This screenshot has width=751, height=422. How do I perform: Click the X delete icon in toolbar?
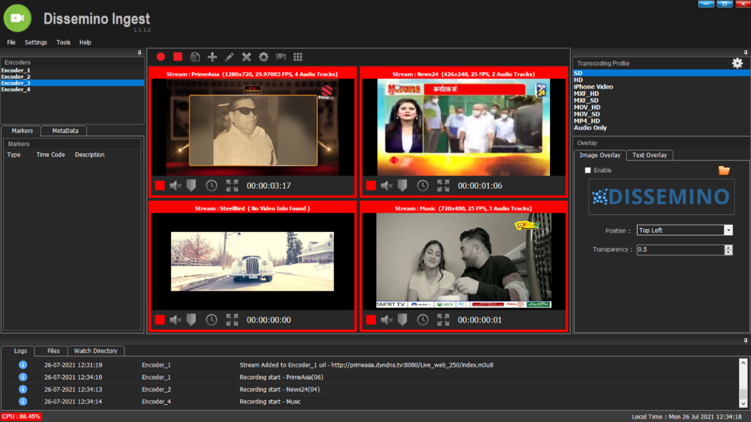pos(246,57)
